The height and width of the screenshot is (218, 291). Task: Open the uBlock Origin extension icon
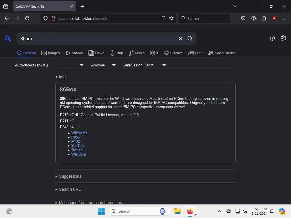pyautogui.click(x=274, y=18)
